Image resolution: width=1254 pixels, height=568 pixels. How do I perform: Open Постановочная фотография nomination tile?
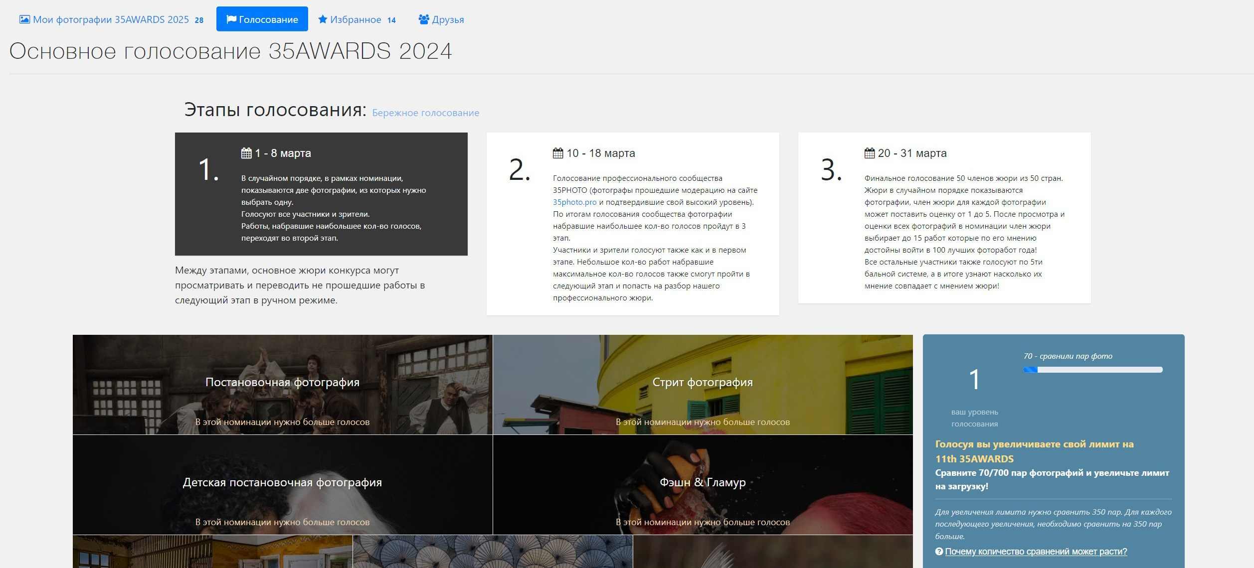(x=282, y=384)
